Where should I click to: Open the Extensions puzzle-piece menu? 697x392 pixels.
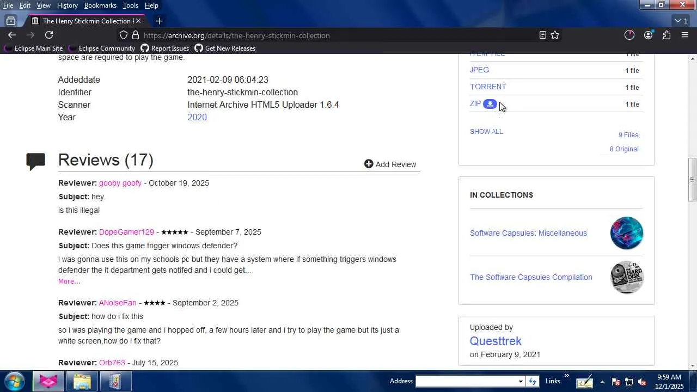click(x=667, y=35)
